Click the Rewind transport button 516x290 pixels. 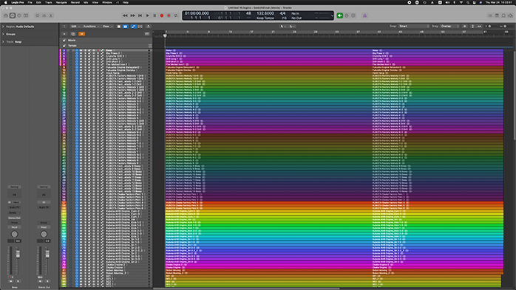click(x=125, y=15)
